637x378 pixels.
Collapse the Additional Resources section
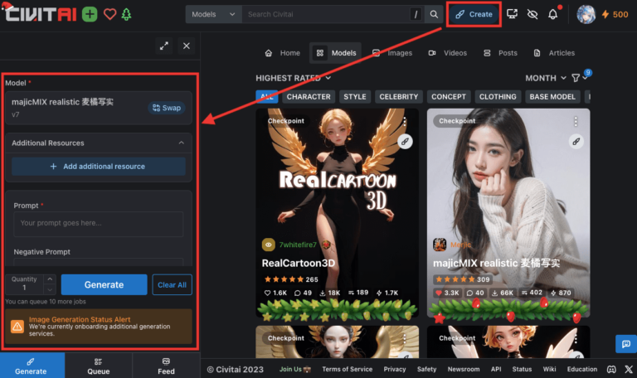coord(181,143)
